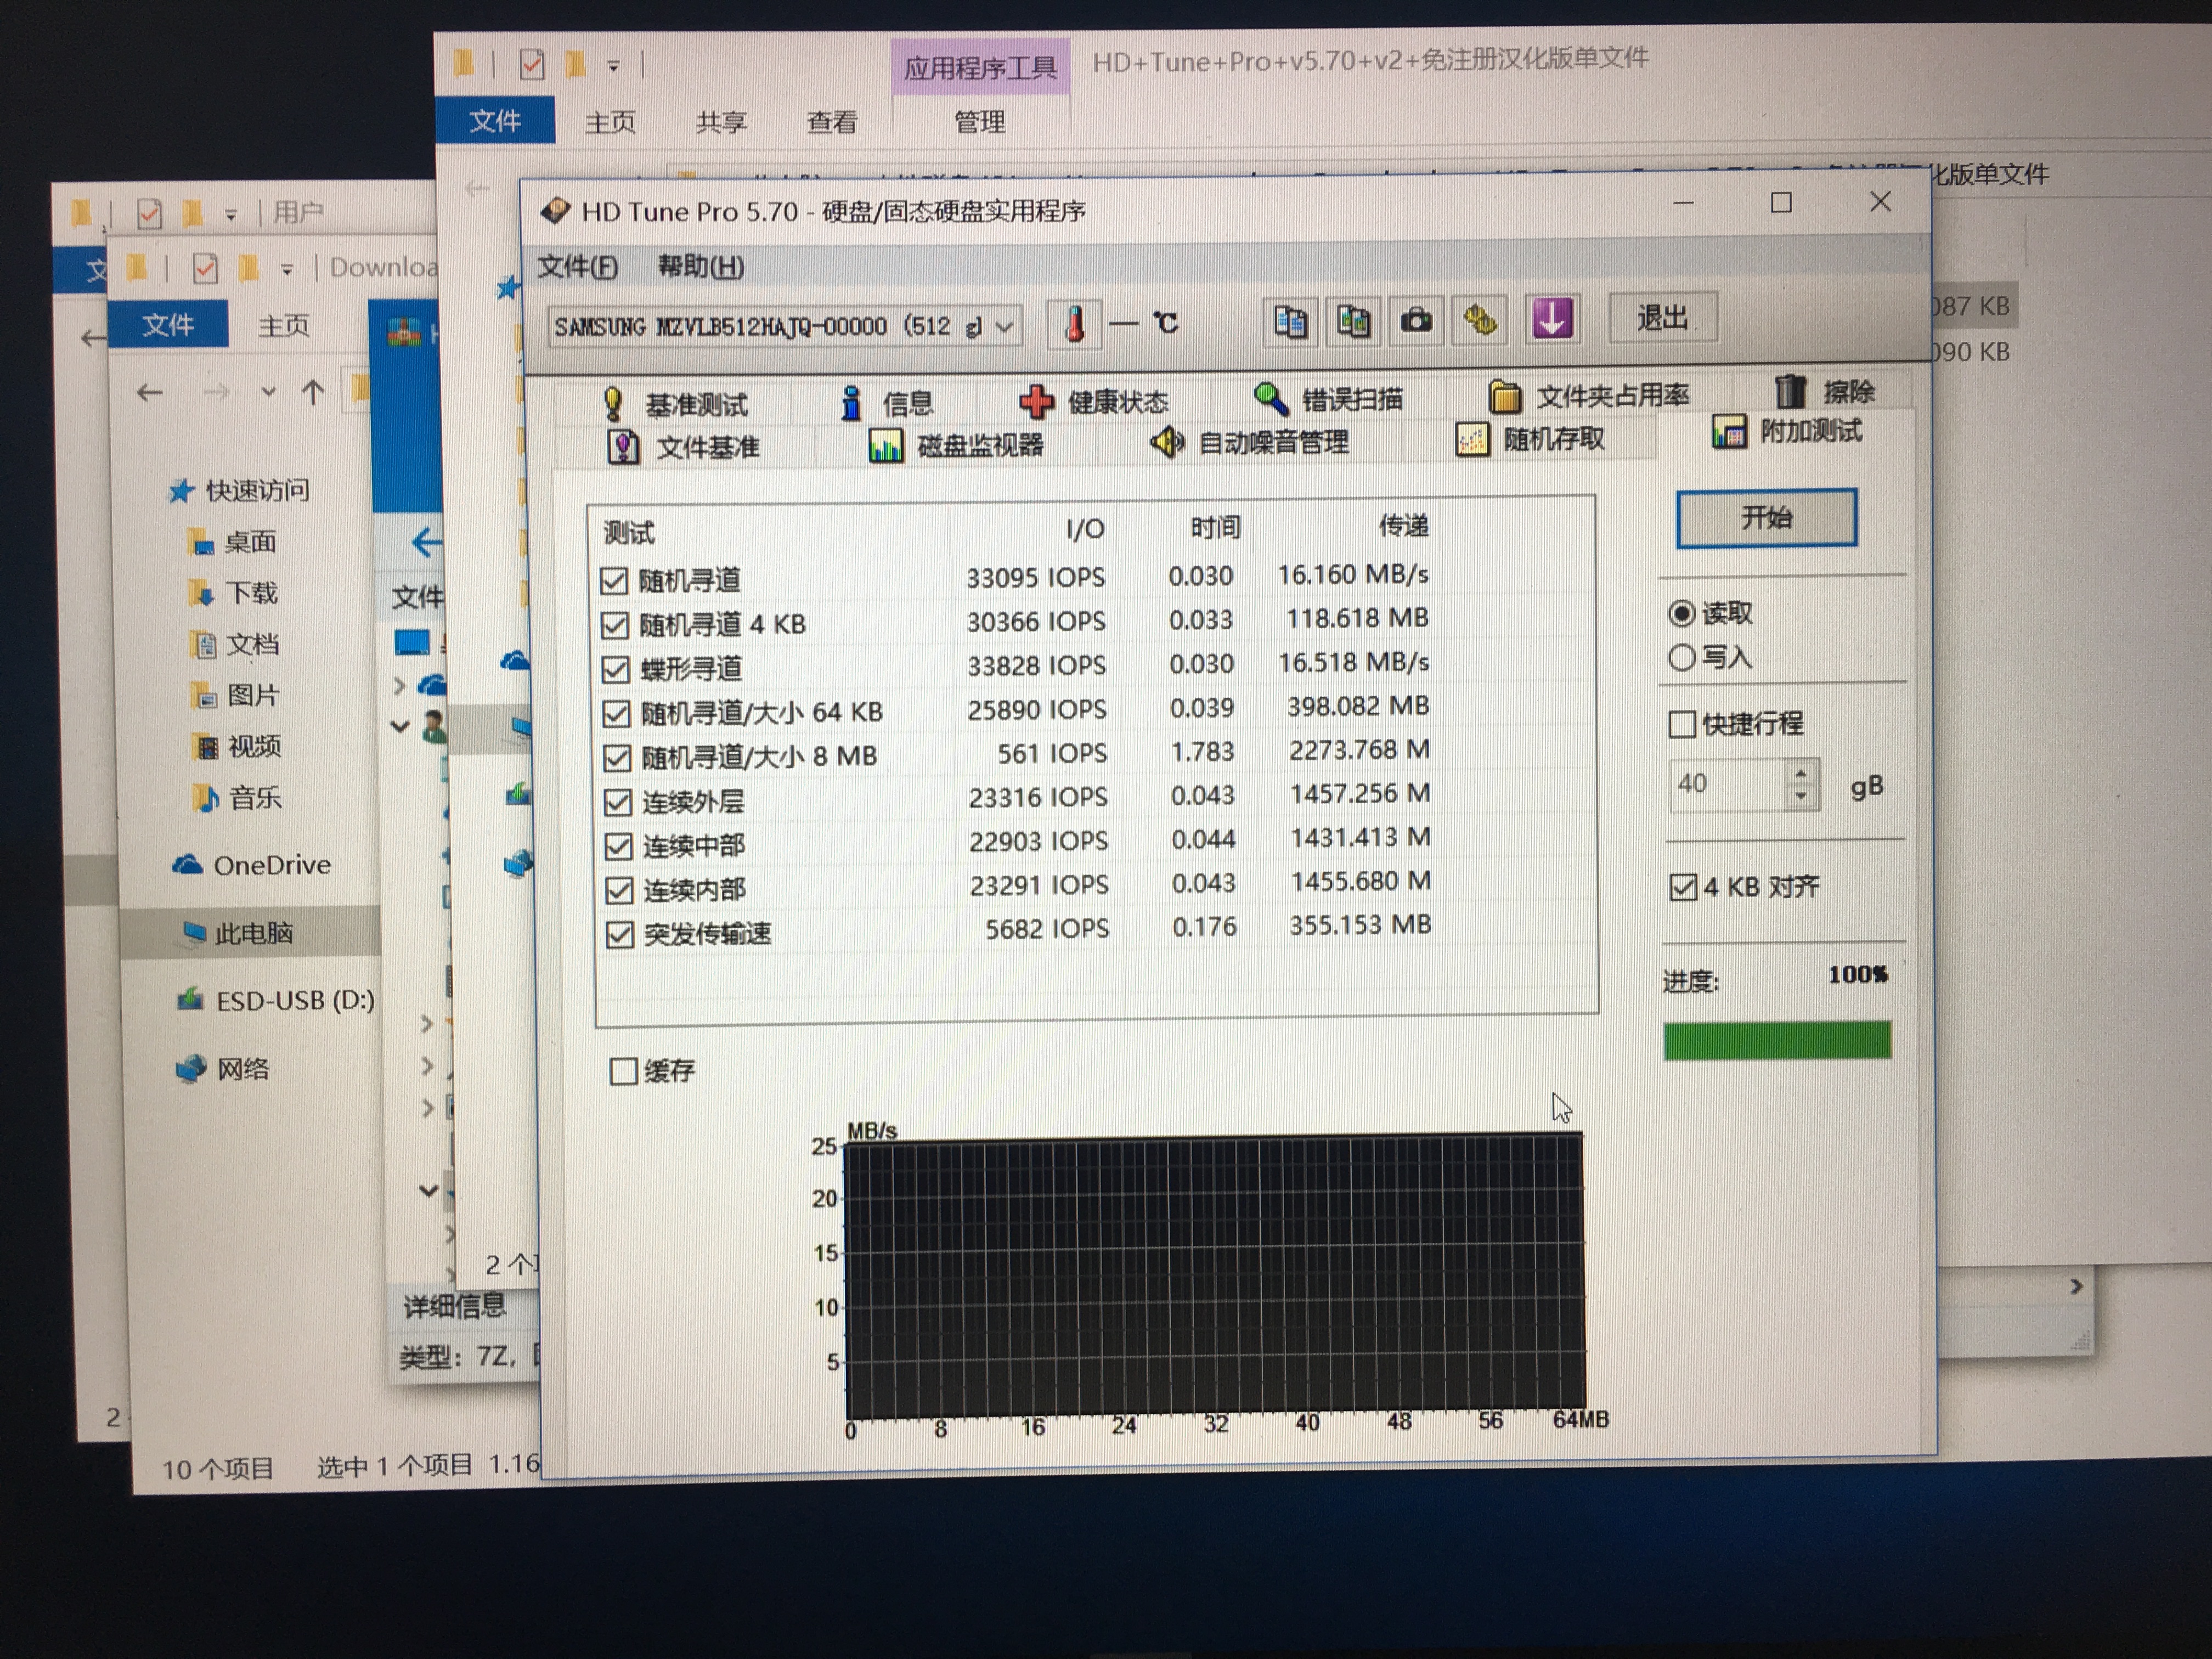Uncheck 蝶形寻道 test checkbox

pos(616,669)
